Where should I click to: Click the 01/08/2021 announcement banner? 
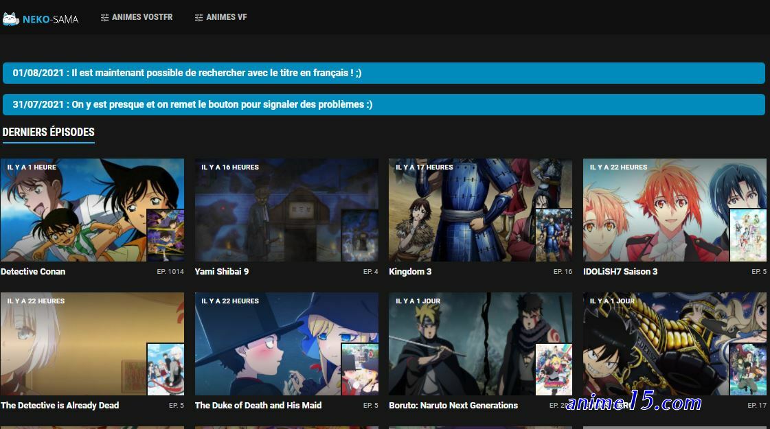tap(383, 73)
